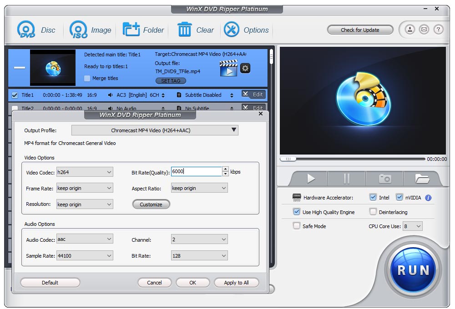This screenshot has height=309, width=455.
Task: Click Cancel in the dialog
Action: 154,282
